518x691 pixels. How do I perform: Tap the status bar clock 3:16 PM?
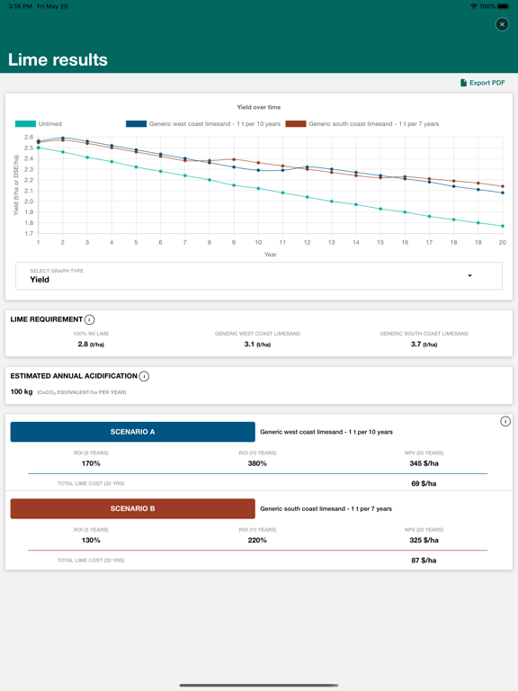pyautogui.click(x=20, y=6)
